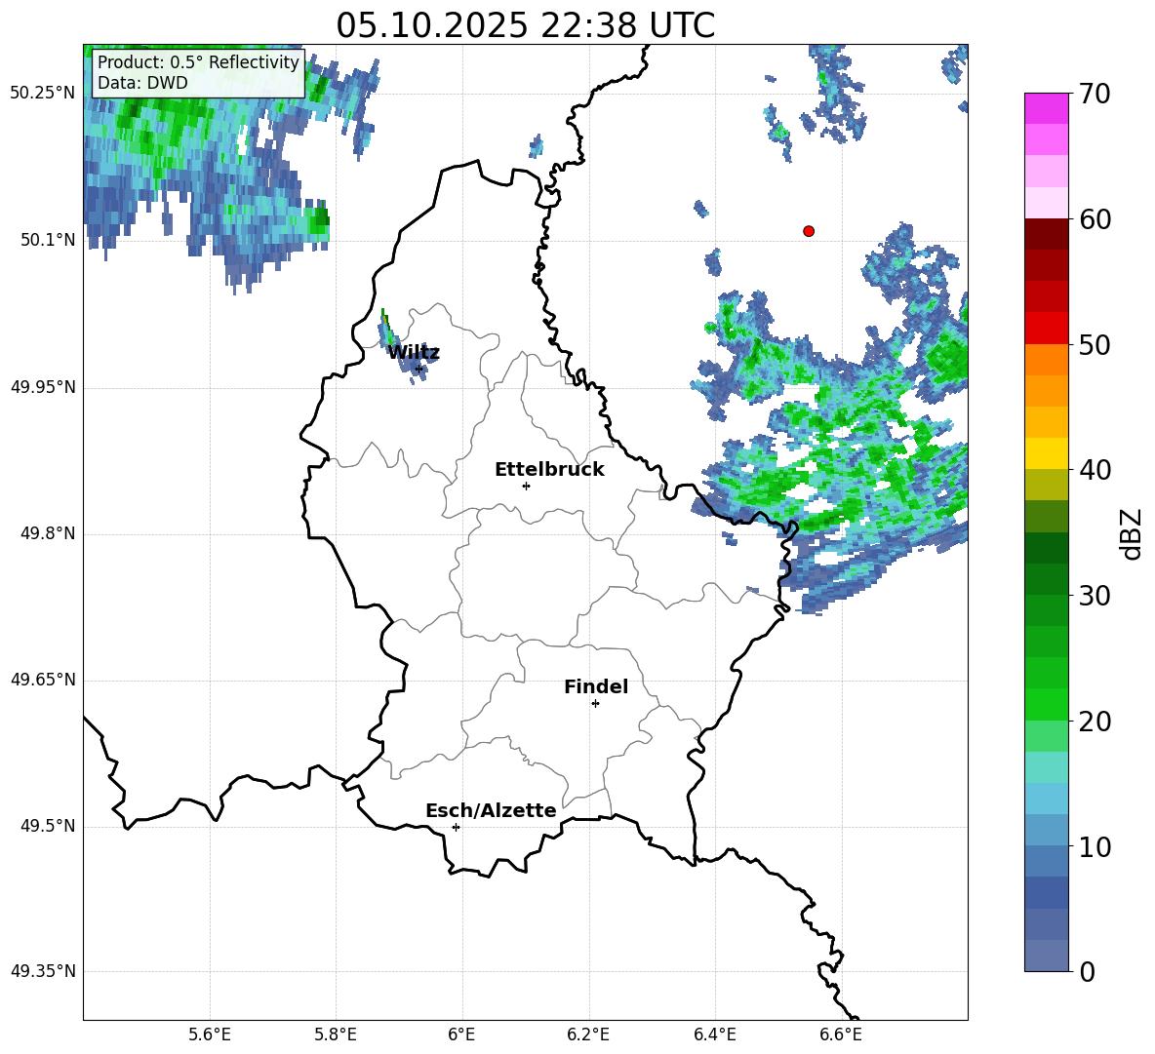Click the Ettelbruck city label
This screenshot has width=1155, height=1054.
549,470
